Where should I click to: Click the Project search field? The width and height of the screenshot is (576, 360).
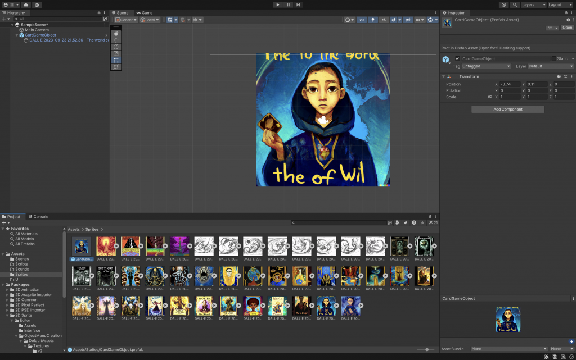tap(338, 222)
